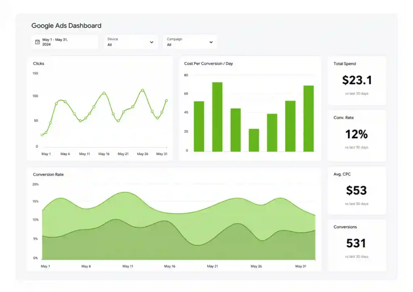413x292 pixels.
Task: Click vs last 30 days under Conversions
Action: (x=357, y=256)
